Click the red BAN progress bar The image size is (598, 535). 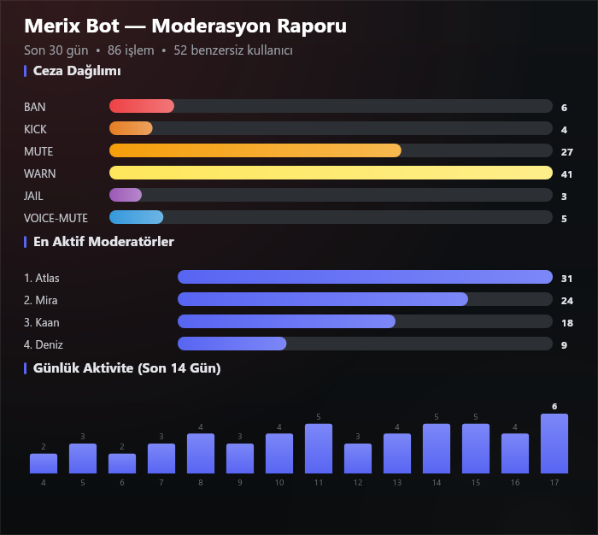(142, 106)
